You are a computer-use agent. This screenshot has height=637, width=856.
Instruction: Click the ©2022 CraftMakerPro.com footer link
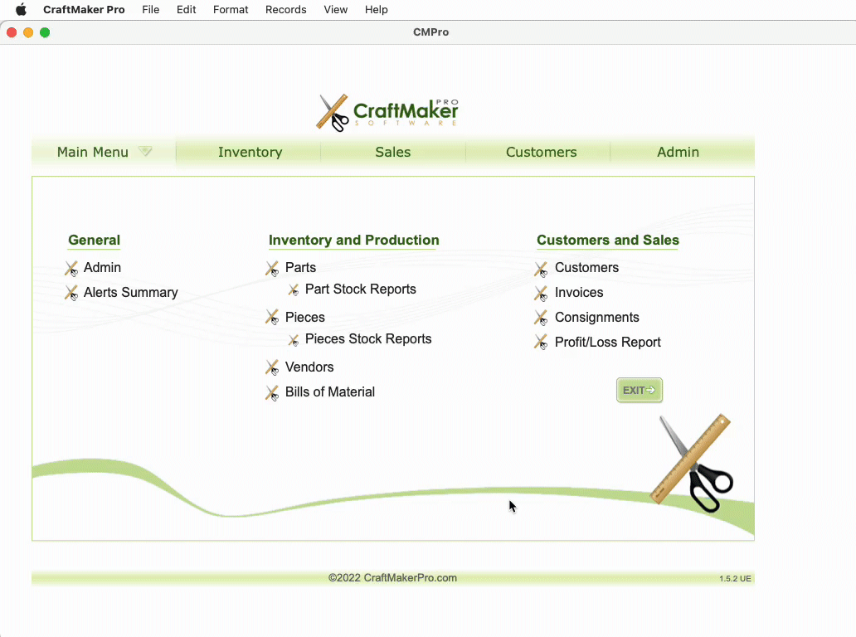(x=392, y=578)
